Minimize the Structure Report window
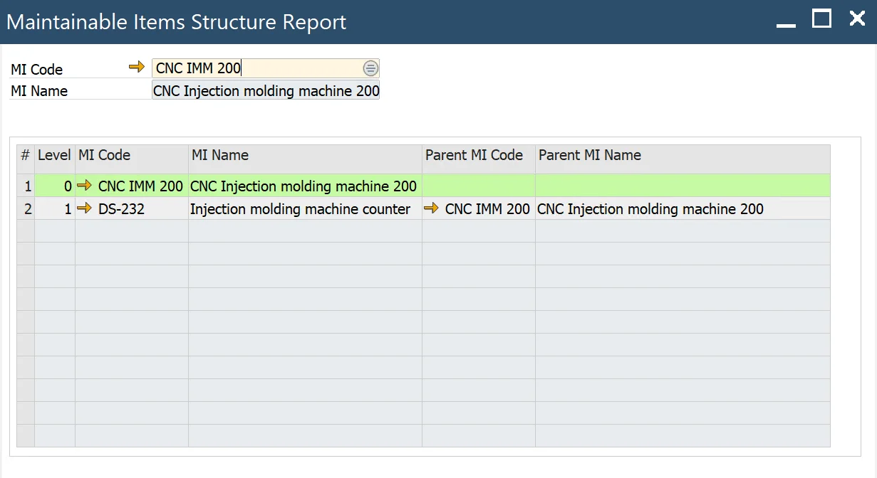Screen dimensions: 877x478 point(786,23)
